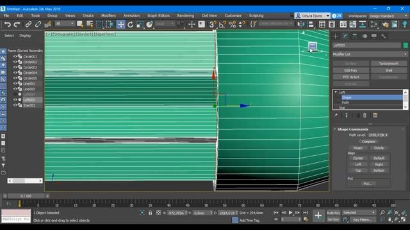
Task: Switch to the Modify panel tab
Action: coord(345,36)
